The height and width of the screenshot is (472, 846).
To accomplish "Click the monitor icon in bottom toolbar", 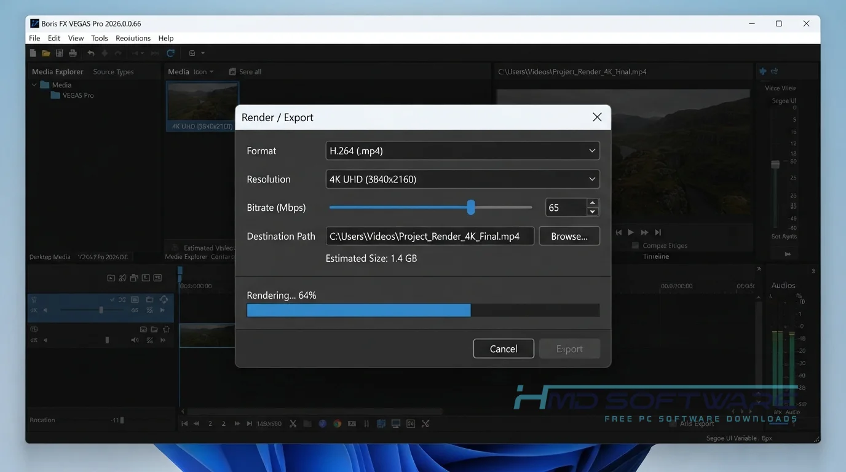I will coord(396,423).
